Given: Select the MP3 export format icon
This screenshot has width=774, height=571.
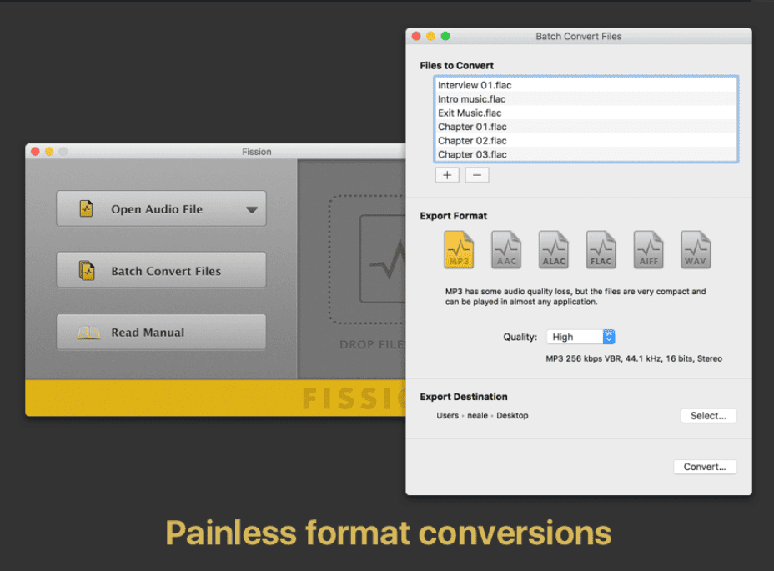Looking at the screenshot, I should point(459,250).
